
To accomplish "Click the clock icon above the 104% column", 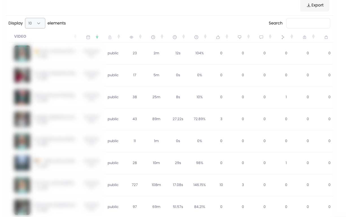I will (196, 37).
